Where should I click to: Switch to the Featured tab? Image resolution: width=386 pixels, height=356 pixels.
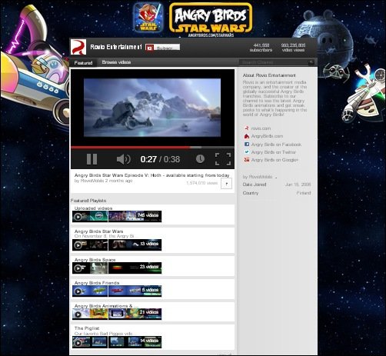pos(83,63)
